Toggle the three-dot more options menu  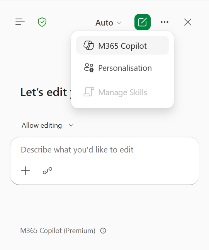click(165, 22)
